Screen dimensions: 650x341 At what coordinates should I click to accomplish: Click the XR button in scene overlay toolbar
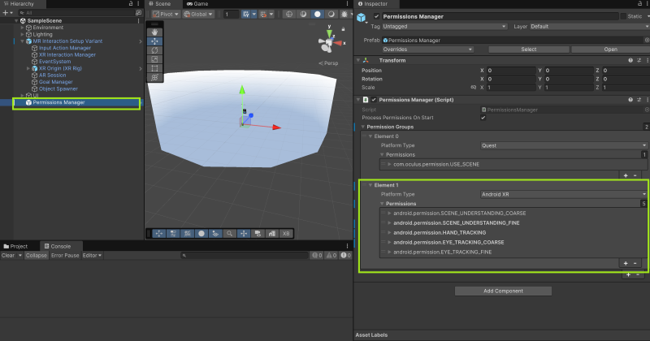285,233
